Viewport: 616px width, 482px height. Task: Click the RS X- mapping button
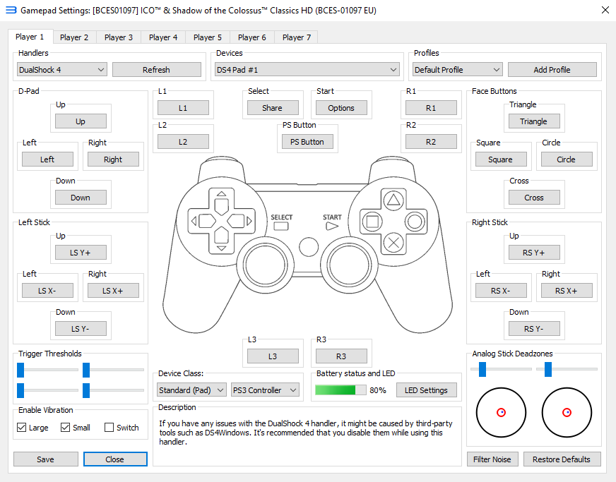[501, 291]
